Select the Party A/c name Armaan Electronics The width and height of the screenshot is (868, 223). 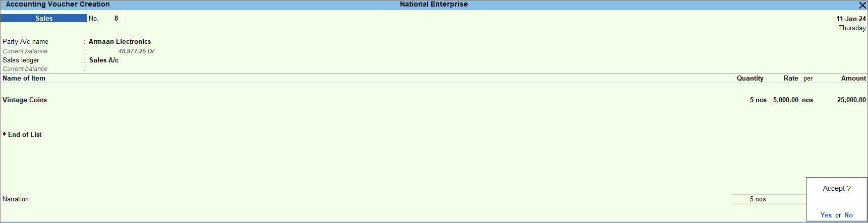tap(120, 42)
